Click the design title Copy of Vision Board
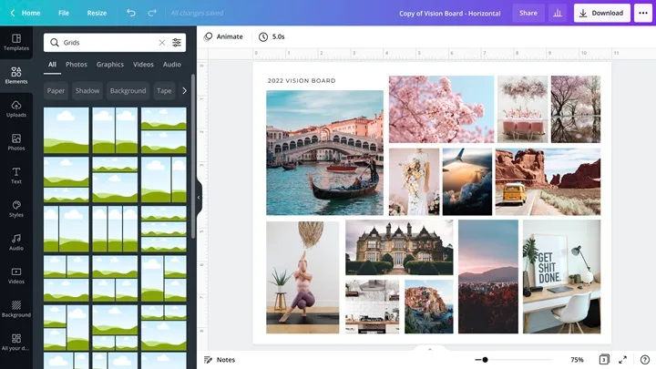The width and height of the screenshot is (656, 369). pos(450,14)
